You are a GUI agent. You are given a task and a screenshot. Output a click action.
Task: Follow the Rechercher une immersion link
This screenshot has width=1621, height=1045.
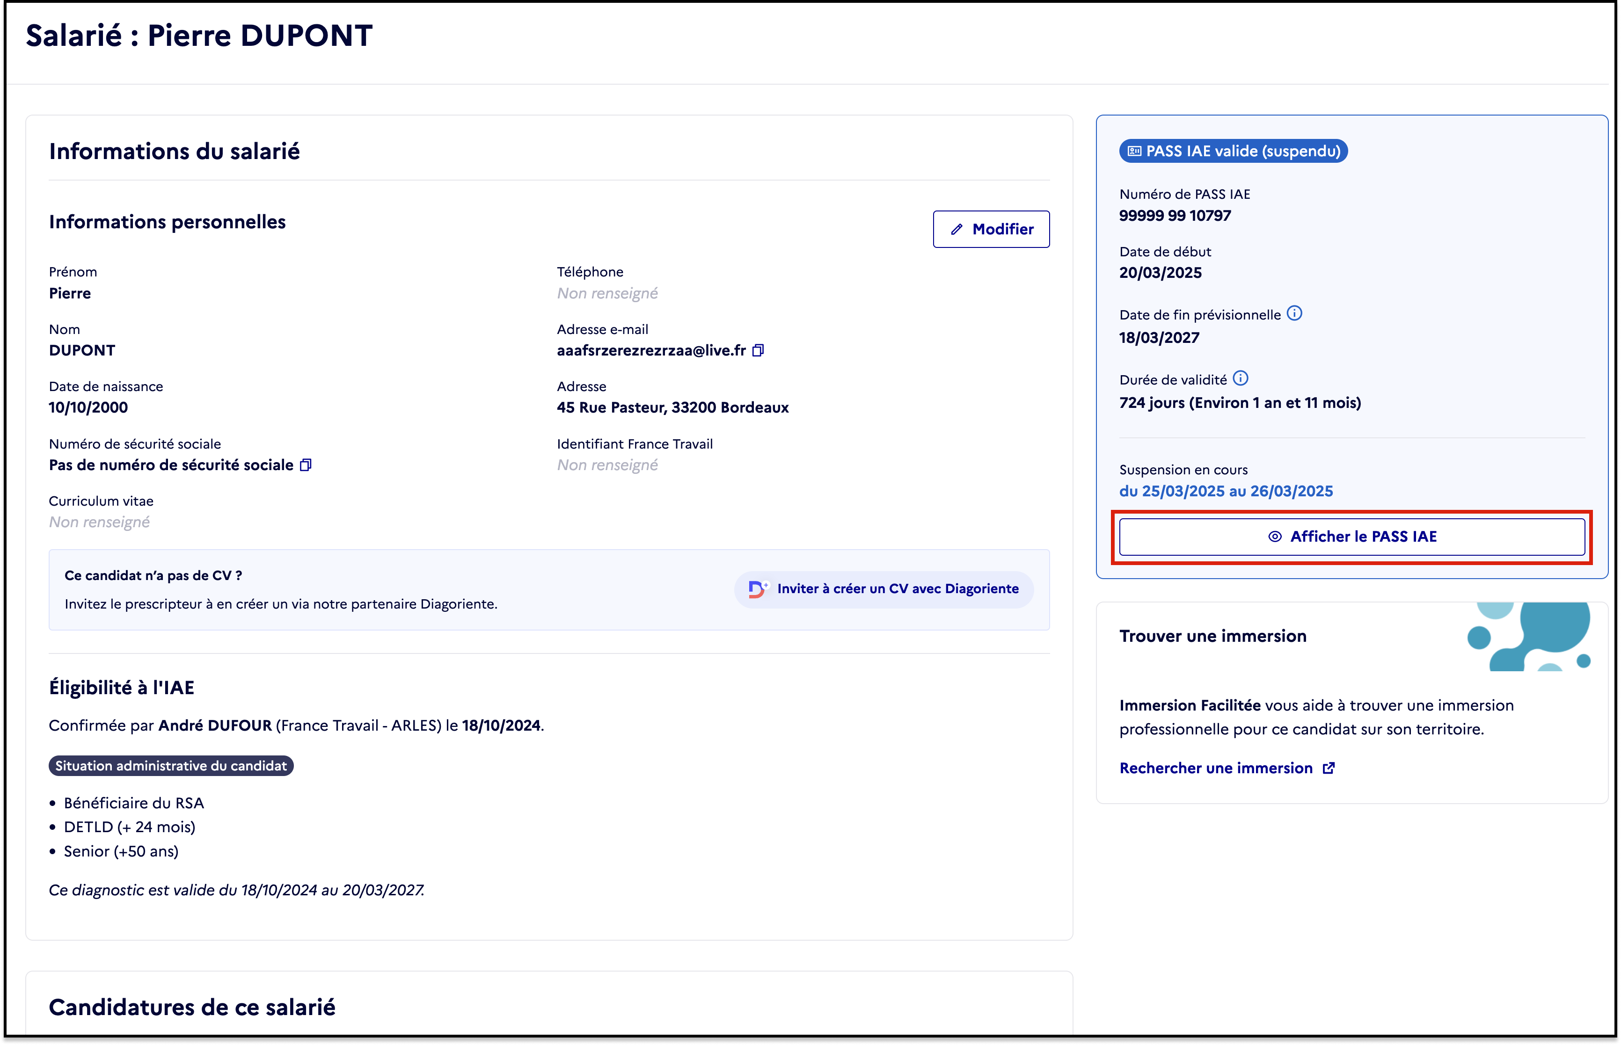1227,768
